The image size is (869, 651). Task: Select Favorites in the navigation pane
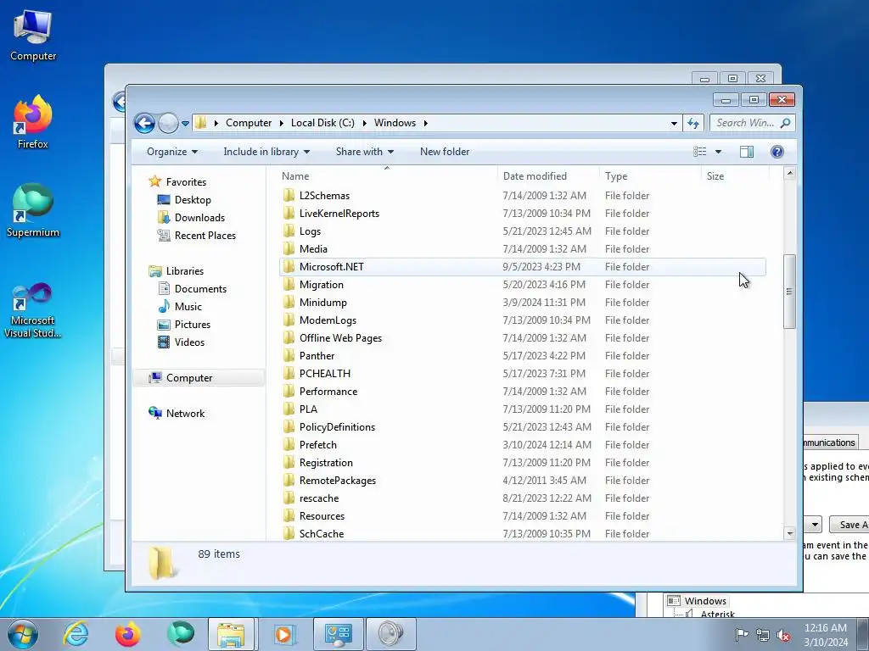tap(186, 182)
